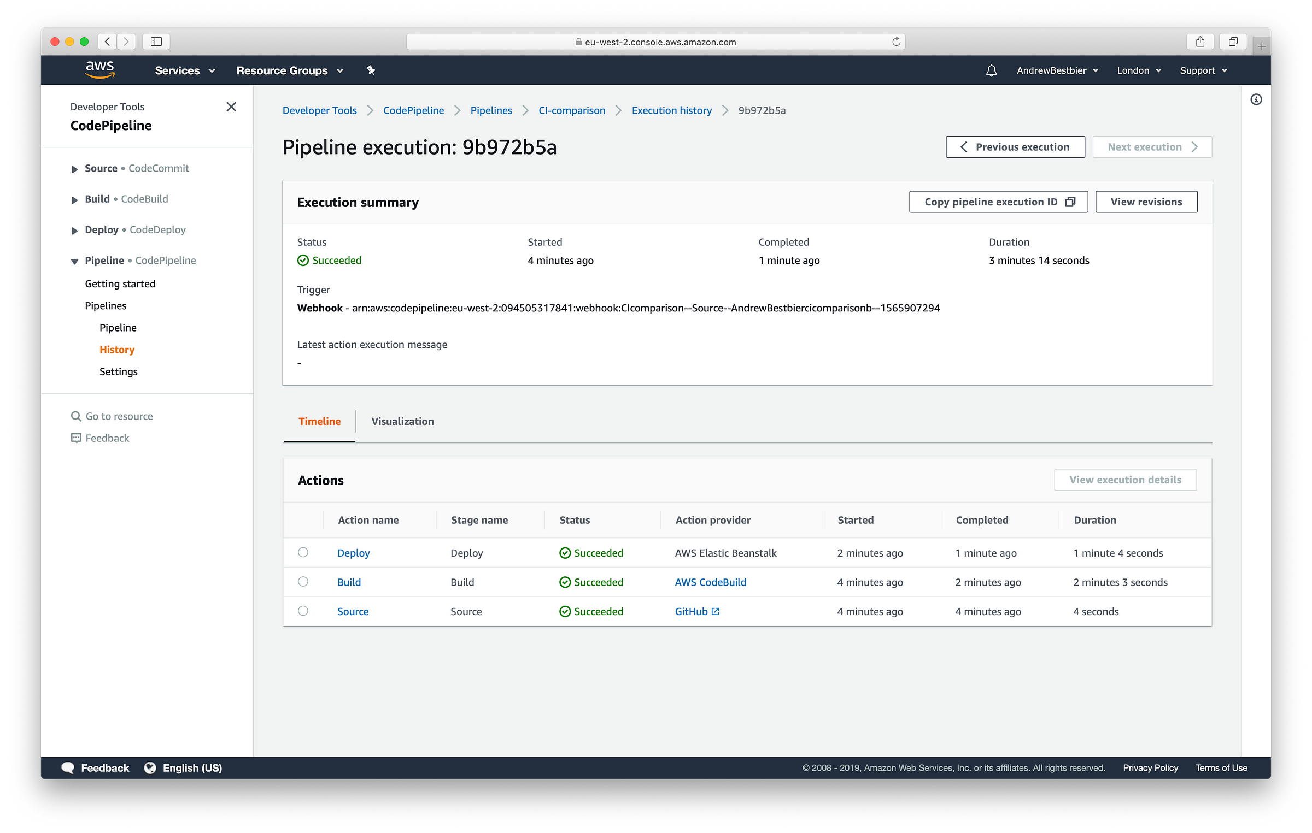Open Terms of Use footer link

[x=1221, y=767]
